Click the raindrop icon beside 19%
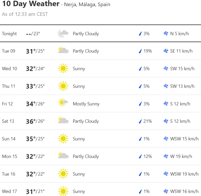The width and height of the screenshot is (201, 196). click(140, 51)
